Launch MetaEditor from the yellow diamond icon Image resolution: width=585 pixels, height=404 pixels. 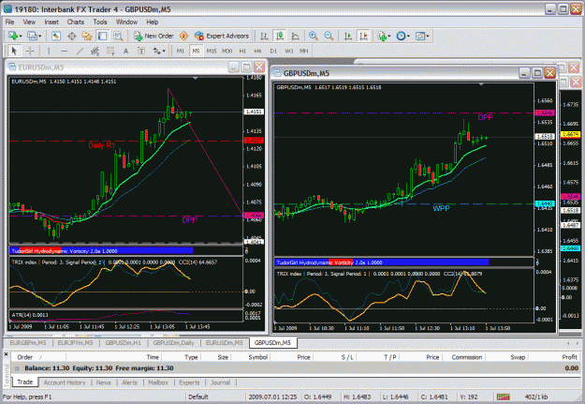tap(183, 36)
